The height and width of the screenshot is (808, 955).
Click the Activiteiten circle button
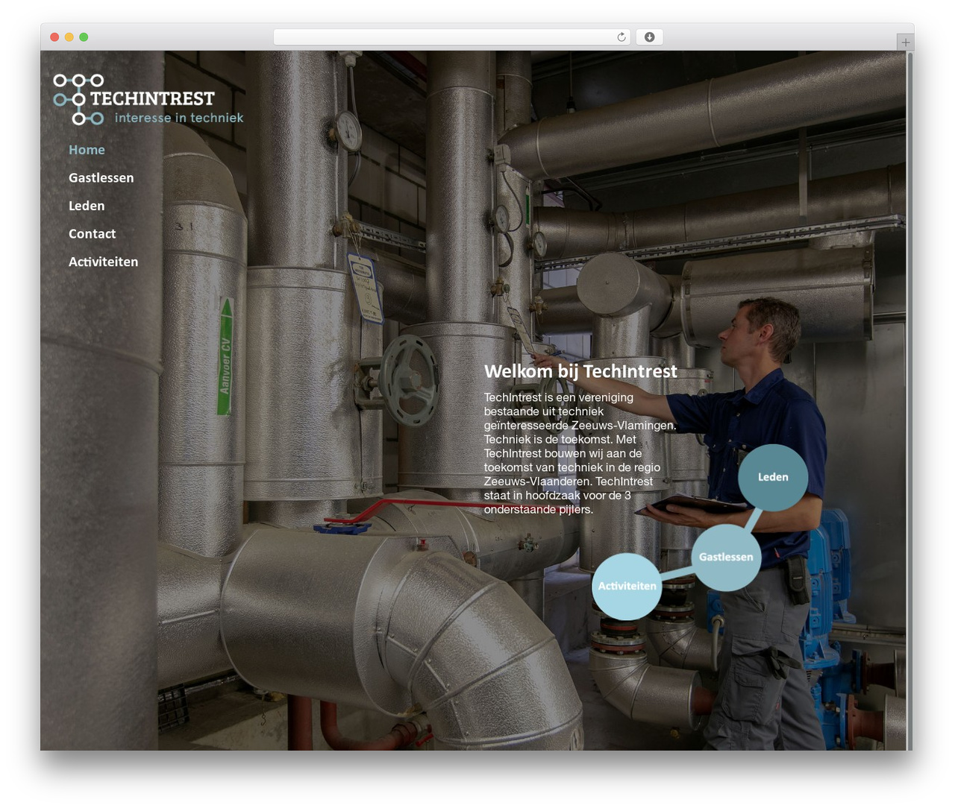(627, 586)
